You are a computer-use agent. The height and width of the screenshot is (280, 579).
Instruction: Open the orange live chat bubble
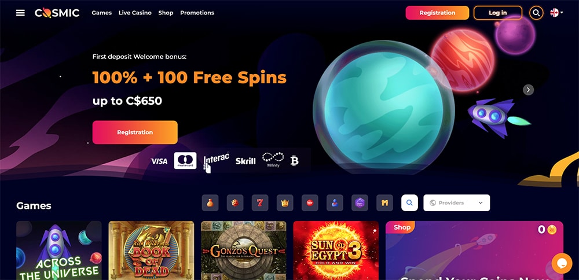click(x=562, y=263)
